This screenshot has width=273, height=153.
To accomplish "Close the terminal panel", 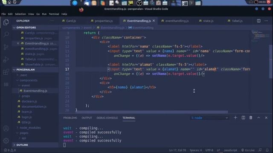I will 266,118.
